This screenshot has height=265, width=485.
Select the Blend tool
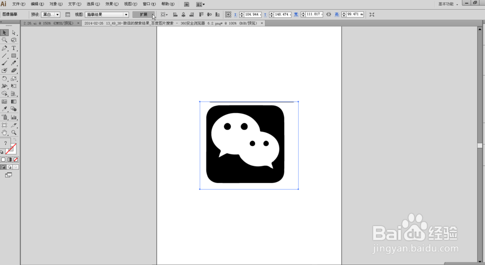(x=14, y=109)
